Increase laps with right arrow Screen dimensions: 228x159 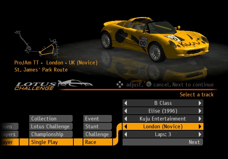200,135
